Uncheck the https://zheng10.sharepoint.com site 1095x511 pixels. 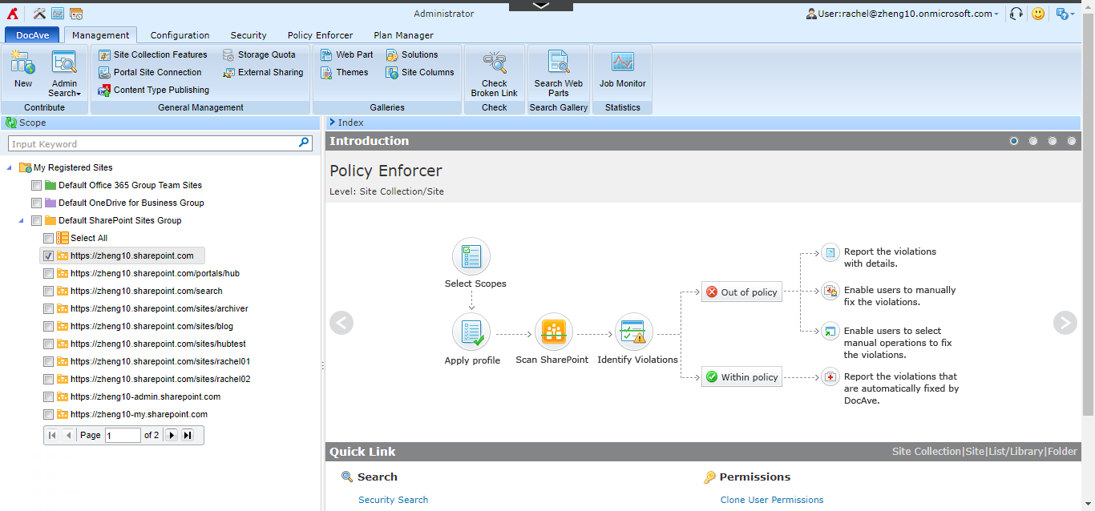(48, 255)
